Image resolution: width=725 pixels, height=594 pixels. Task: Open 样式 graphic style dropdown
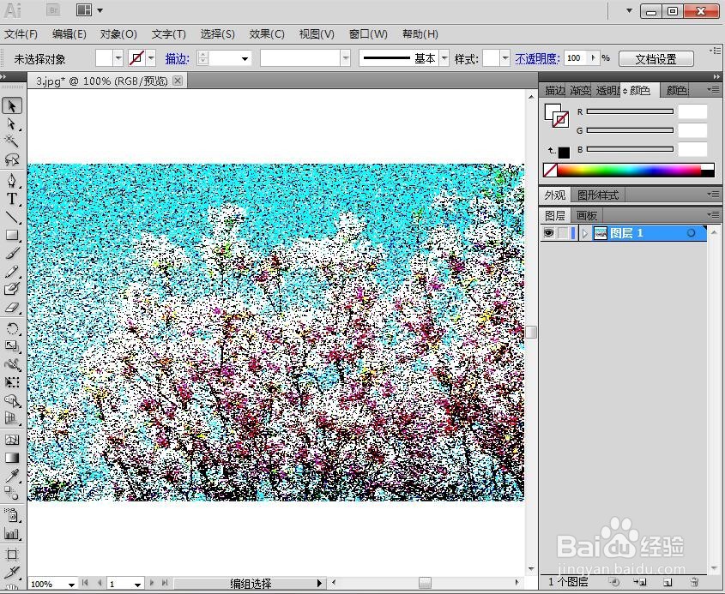pos(504,58)
